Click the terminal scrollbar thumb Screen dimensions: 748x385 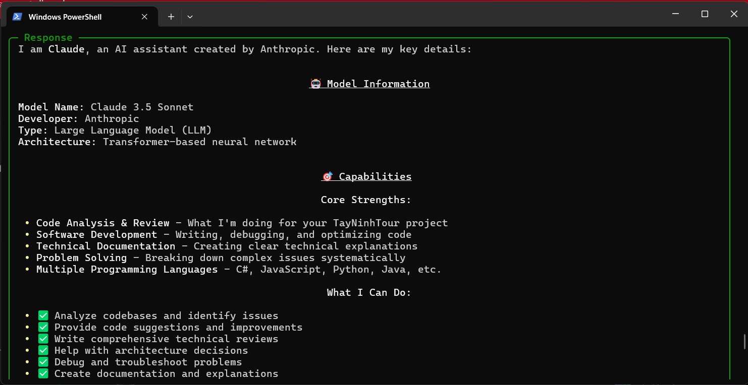click(x=745, y=342)
